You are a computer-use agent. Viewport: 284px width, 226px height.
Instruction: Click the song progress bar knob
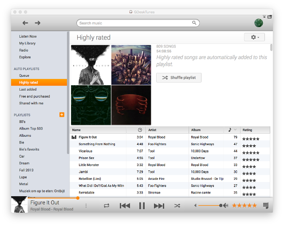pyautogui.click(x=78, y=198)
